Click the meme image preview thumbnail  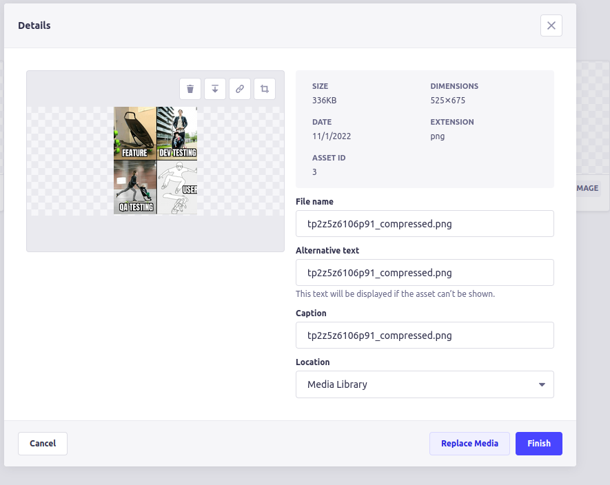pos(154,160)
